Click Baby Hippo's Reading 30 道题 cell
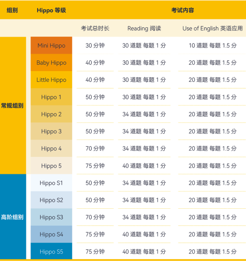The height and width of the screenshot is (261, 246). tap(144, 63)
